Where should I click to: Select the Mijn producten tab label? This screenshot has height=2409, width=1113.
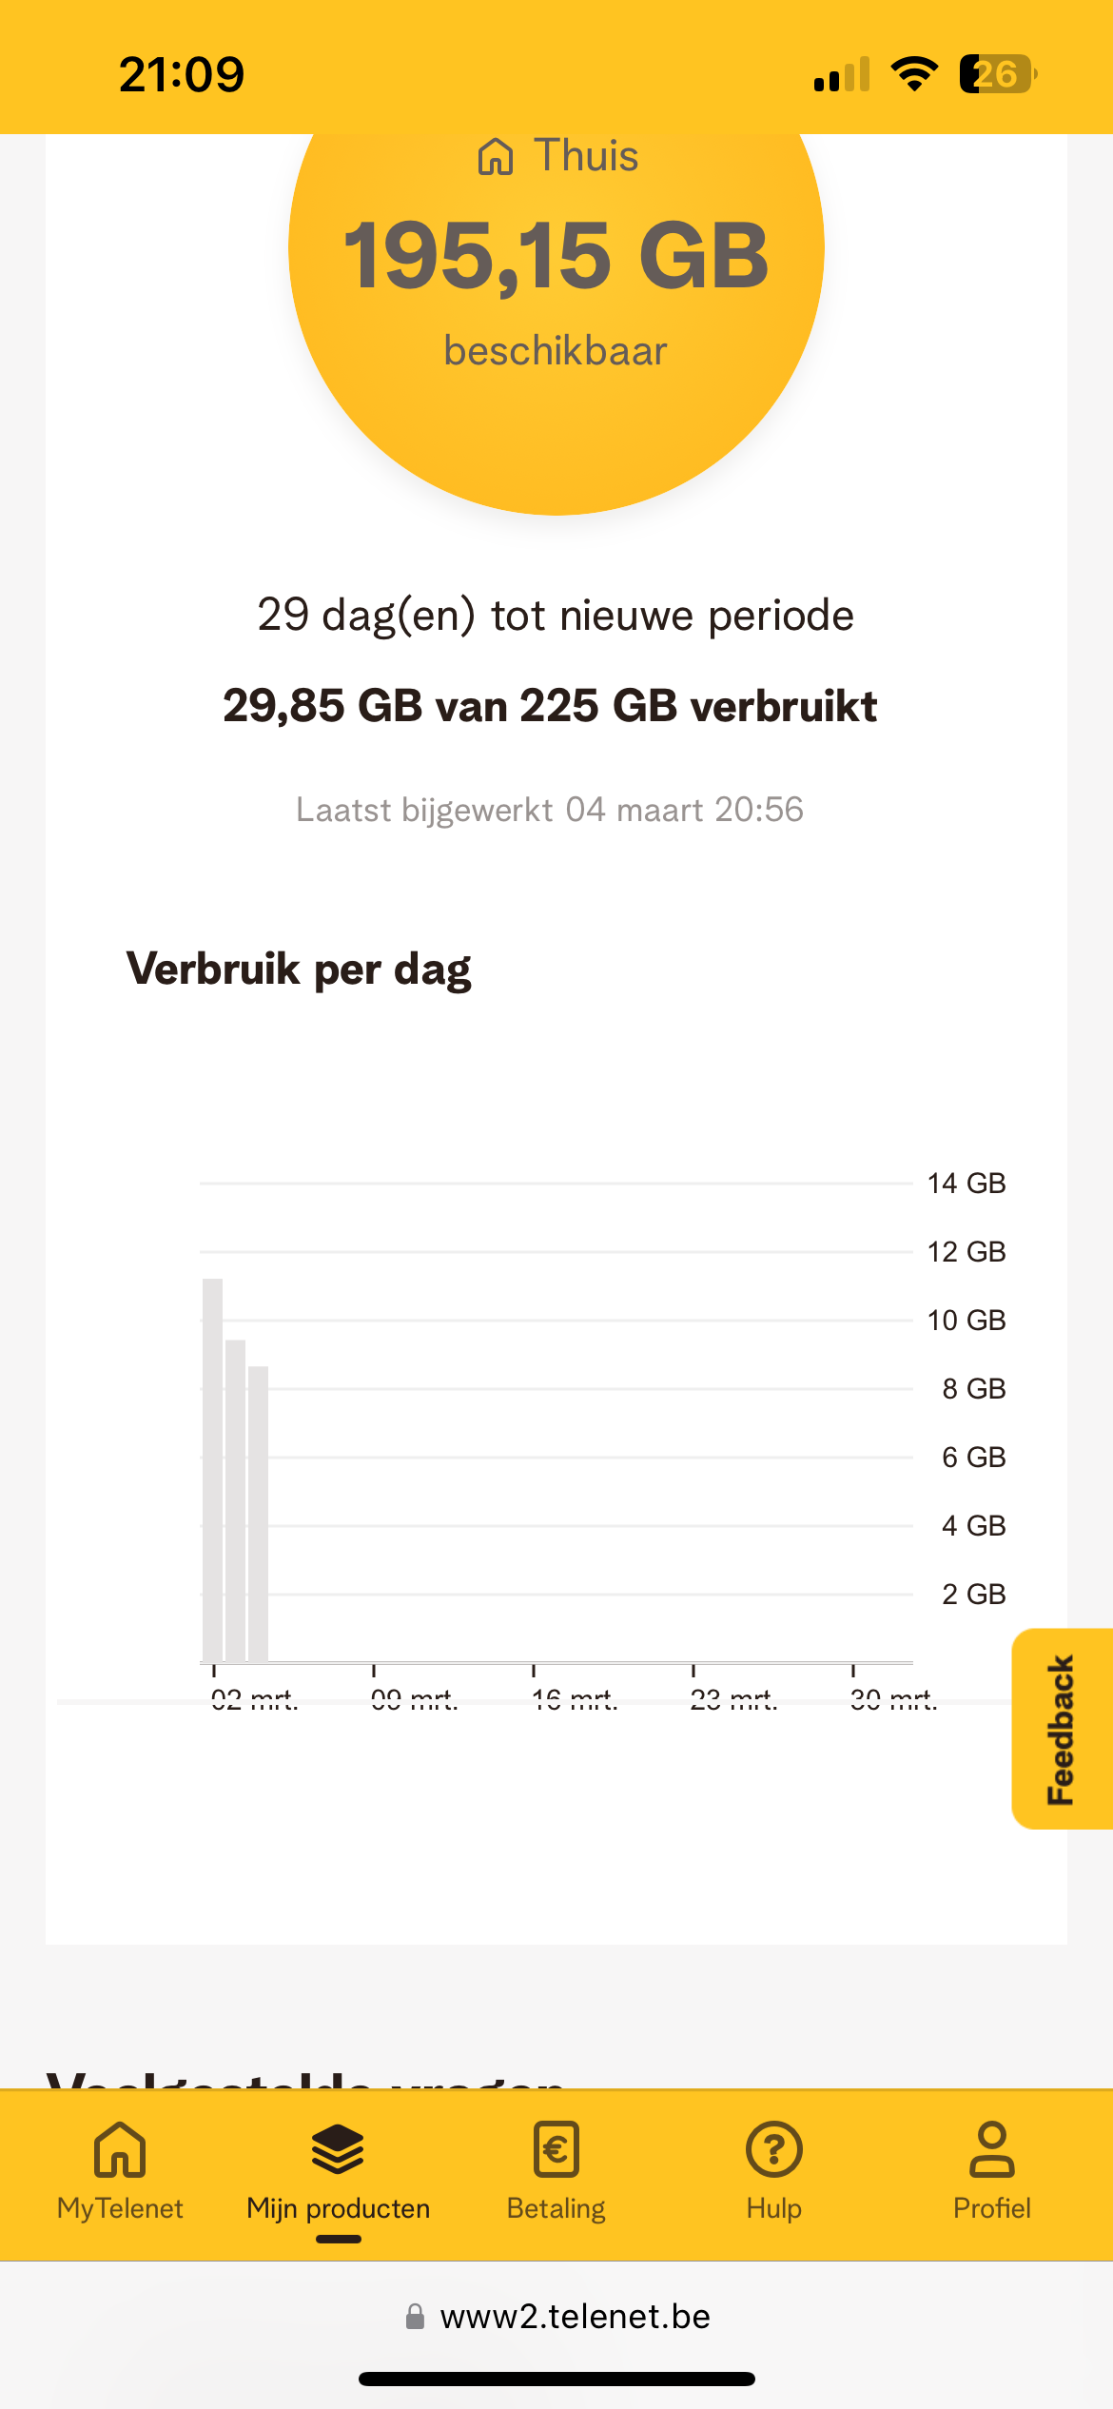pos(338,2208)
